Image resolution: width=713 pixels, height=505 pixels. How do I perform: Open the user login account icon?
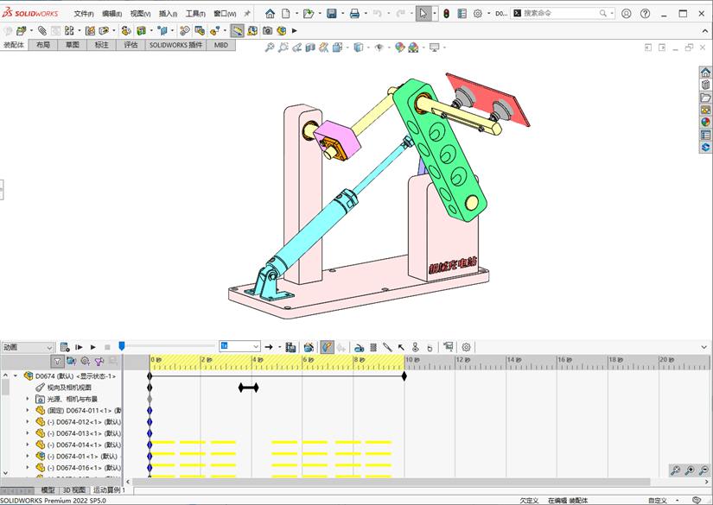click(x=627, y=14)
